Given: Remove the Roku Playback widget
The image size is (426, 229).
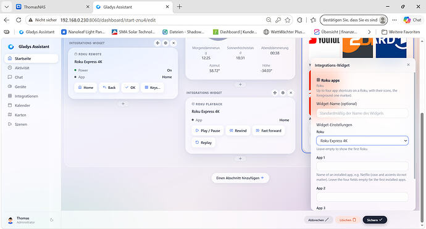Looking at the screenshot, I should pyautogui.click(x=291, y=93).
